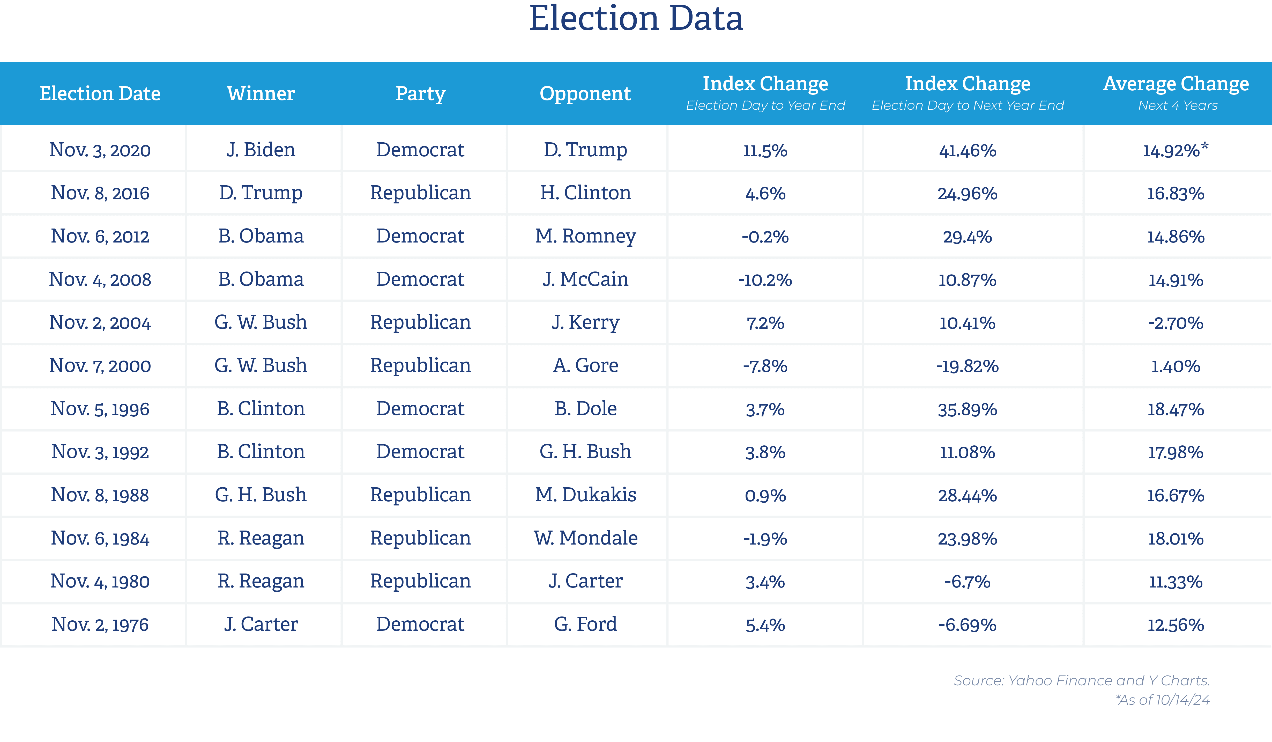Viewport: 1272px width, 742px height.
Task: Click the Nov. 5, 1996 date cell
Action: (100, 409)
